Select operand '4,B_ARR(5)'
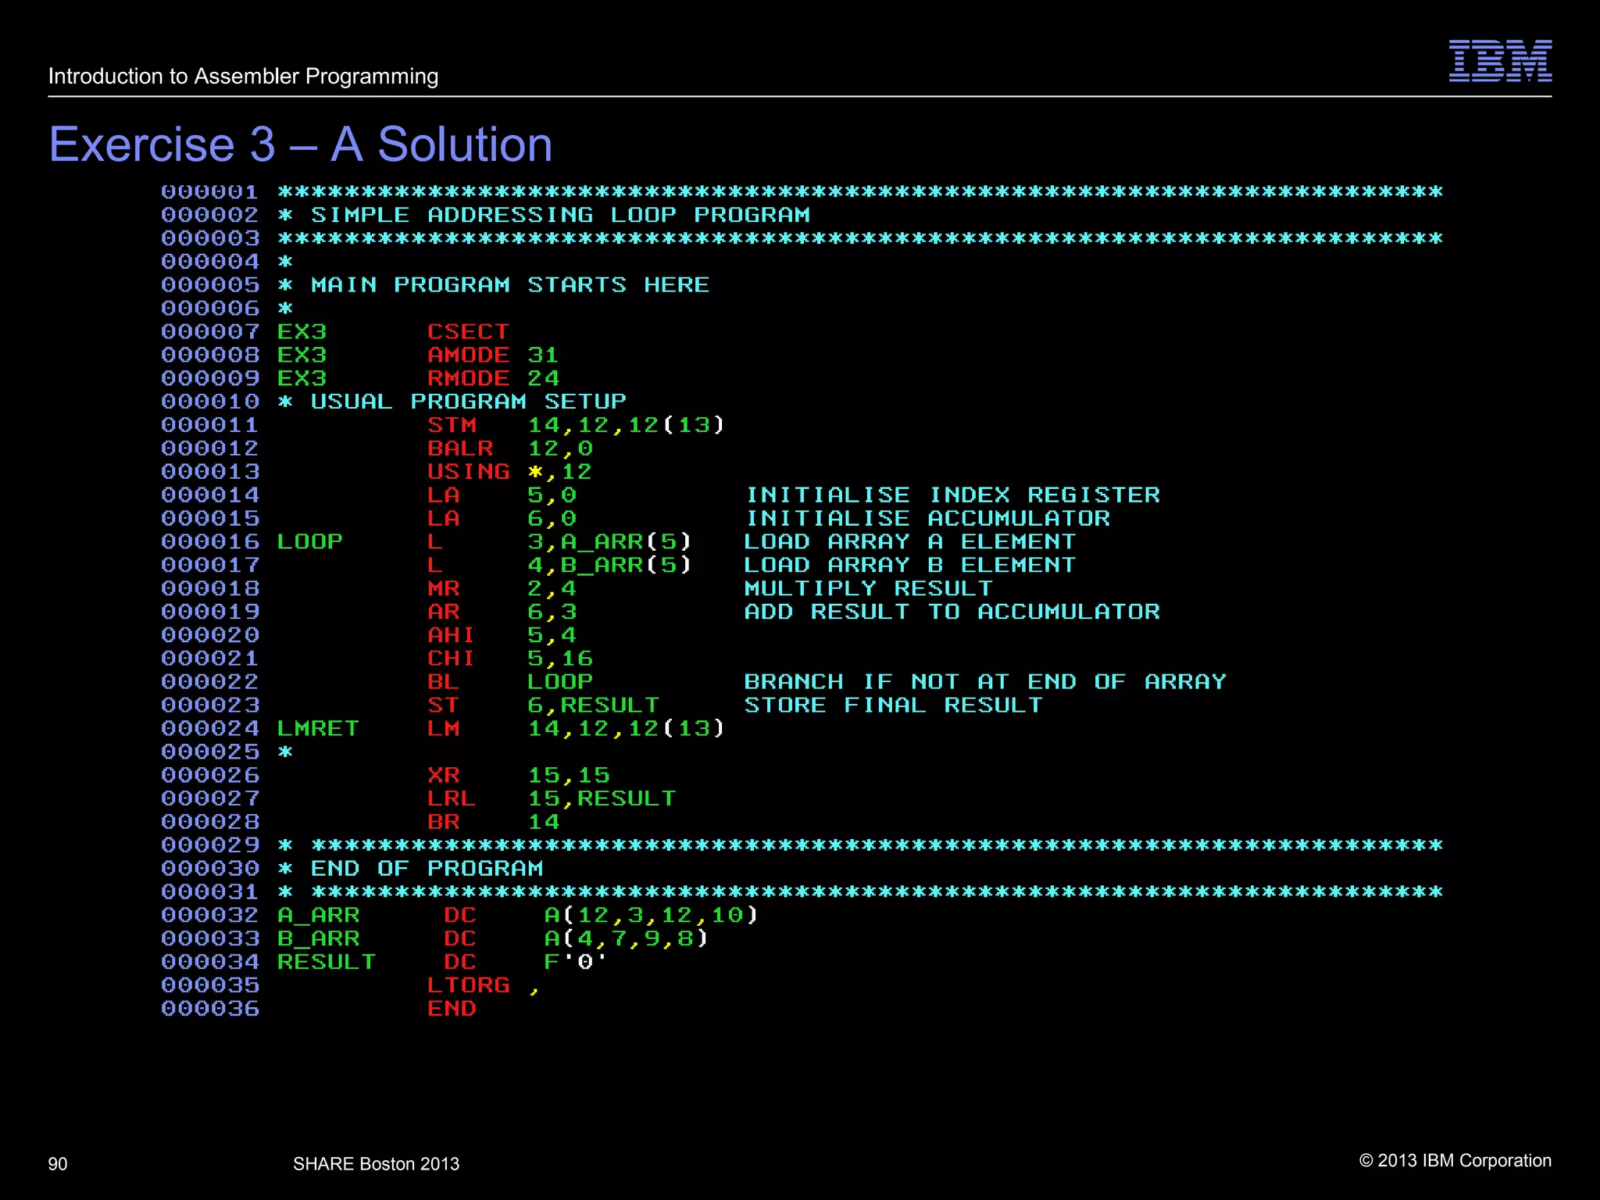 click(609, 565)
